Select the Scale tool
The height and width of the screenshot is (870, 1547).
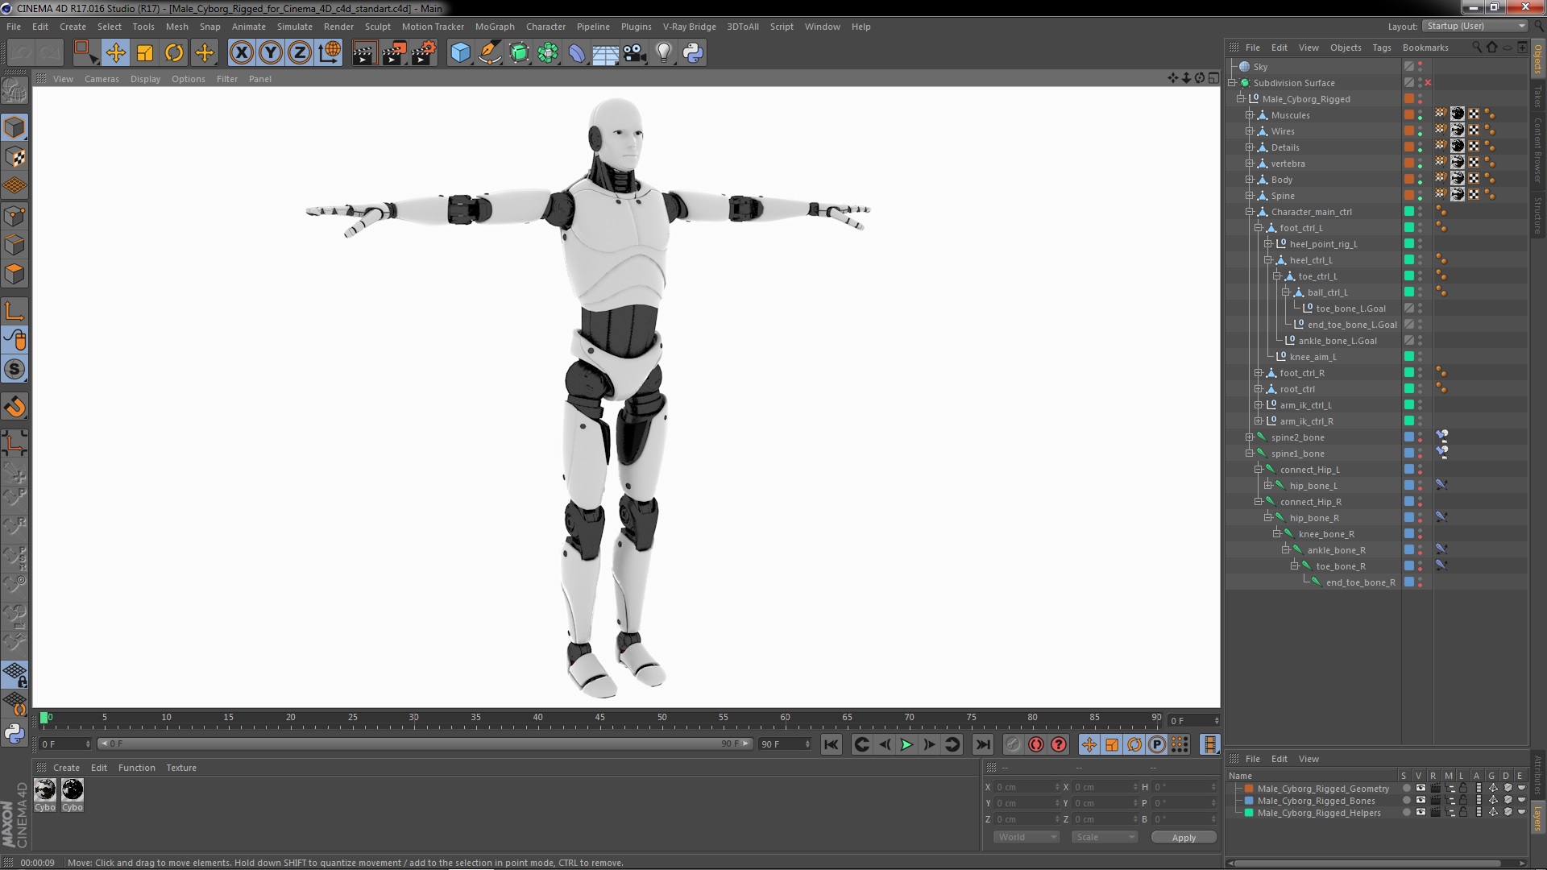pos(145,53)
